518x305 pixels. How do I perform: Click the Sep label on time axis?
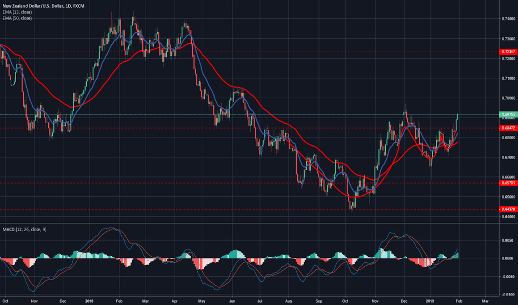click(318, 301)
